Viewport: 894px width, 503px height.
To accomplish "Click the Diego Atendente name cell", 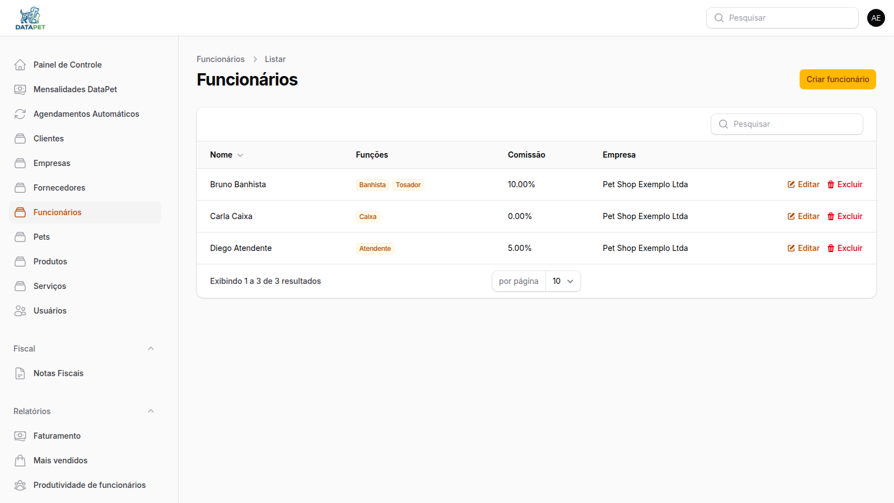I will 241,248.
